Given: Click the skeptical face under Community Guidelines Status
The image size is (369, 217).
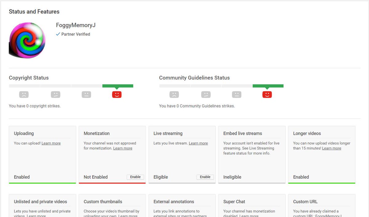Looking at the screenshot, I should 206,95.
